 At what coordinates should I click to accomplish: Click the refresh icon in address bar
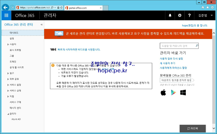pyautogui.click(x=61, y=8)
